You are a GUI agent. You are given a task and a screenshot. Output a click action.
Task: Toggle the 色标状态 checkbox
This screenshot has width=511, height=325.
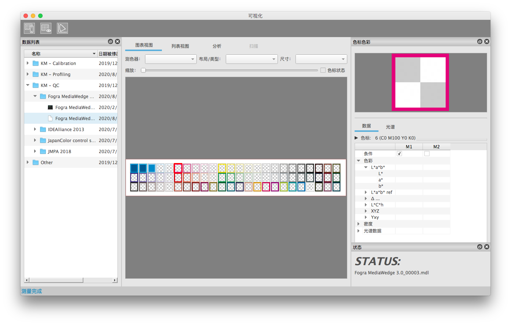323,70
